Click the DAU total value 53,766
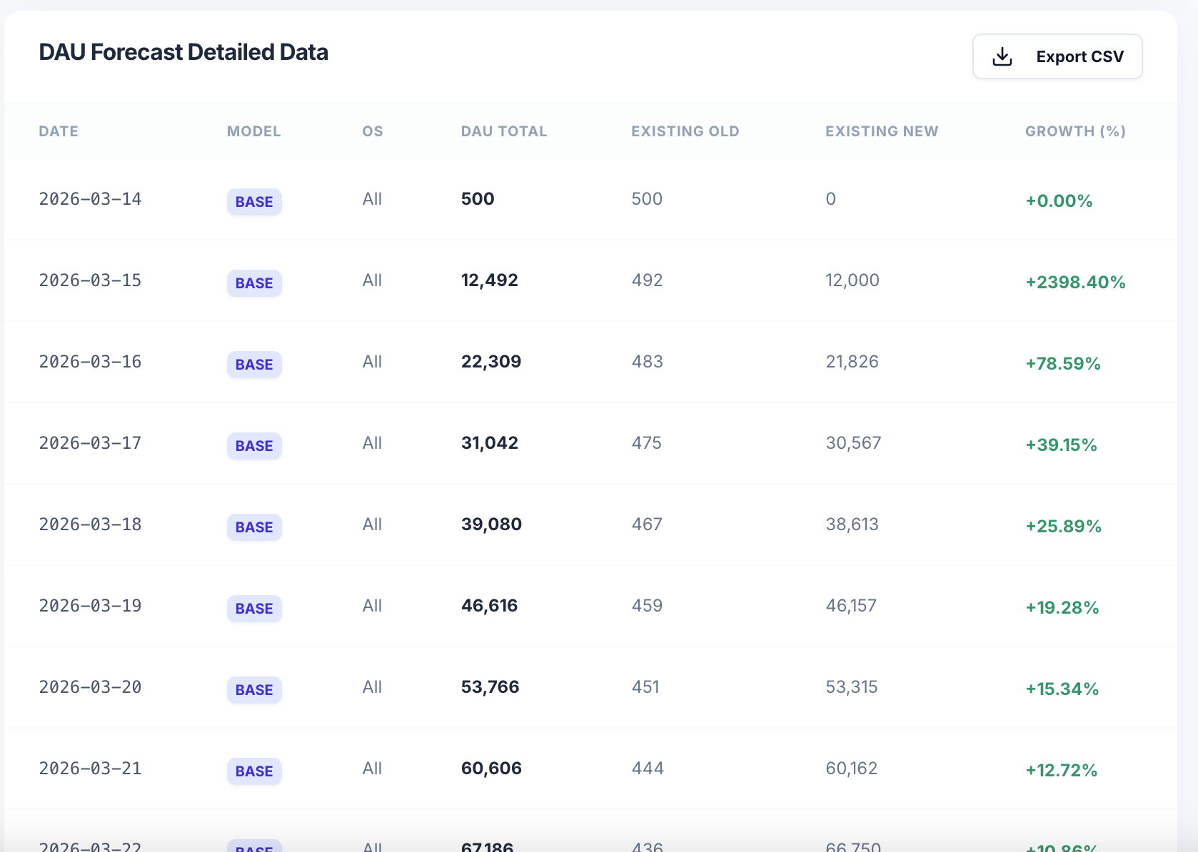The height and width of the screenshot is (852, 1198). point(490,687)
